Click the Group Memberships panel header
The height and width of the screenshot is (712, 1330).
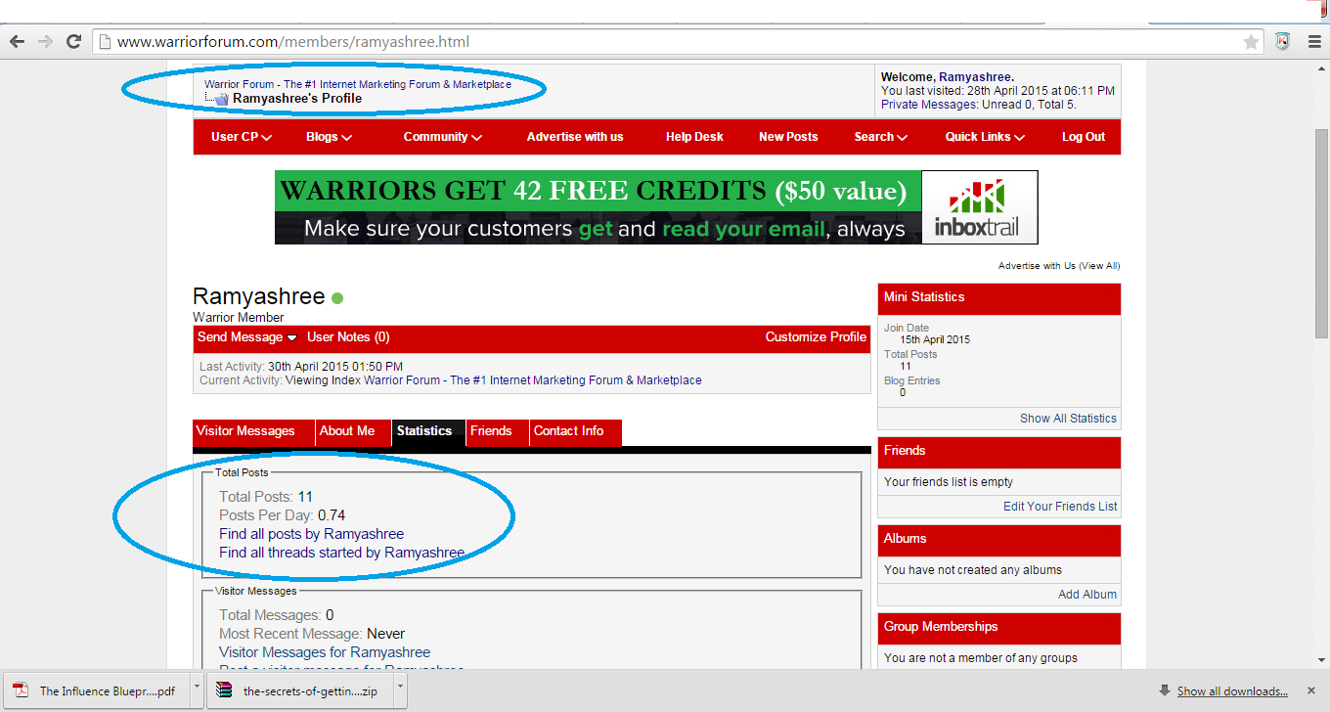[999, 627]
